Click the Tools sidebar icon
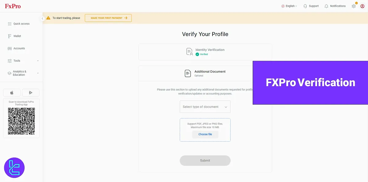 [9, 61]
